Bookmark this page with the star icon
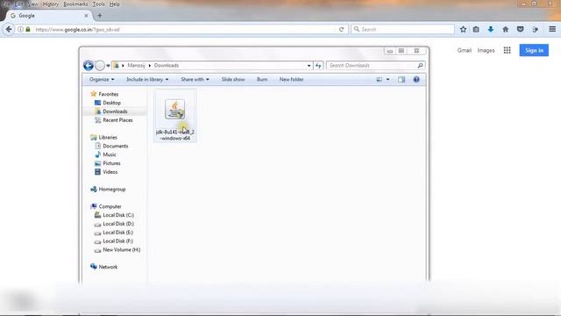Image resolution: width=561 pixels, height=316 pixels. (x=463, y=29)
